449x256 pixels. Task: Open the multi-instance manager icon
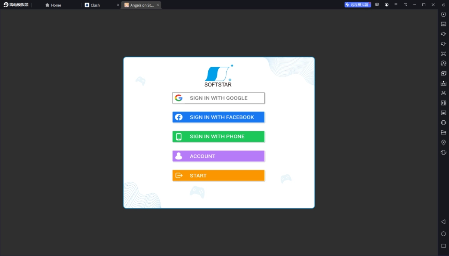click(x=444, y=73)
